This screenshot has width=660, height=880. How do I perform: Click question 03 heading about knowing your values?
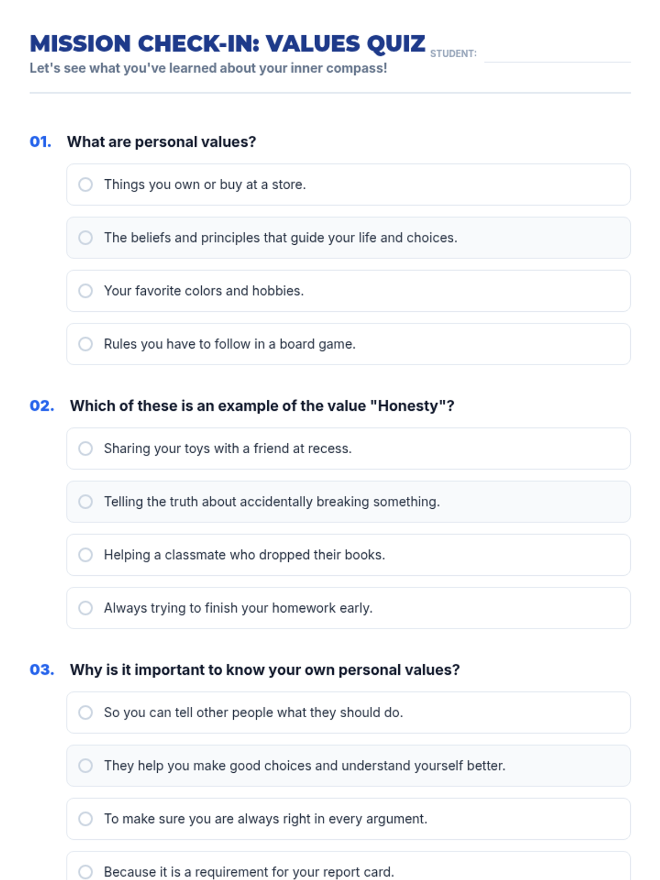265,670
